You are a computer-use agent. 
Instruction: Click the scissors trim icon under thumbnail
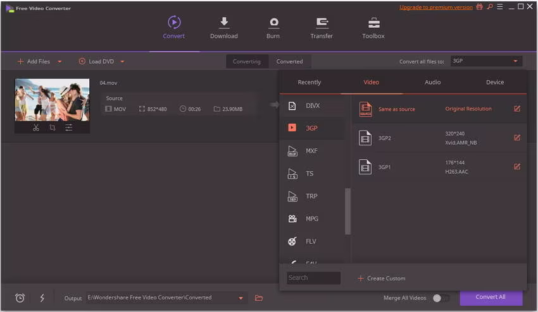[x=36, y=128]
